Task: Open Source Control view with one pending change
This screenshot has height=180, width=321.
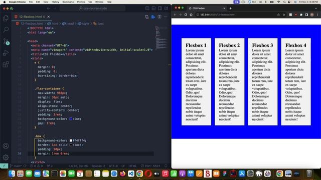Action: tap(6, 41)
